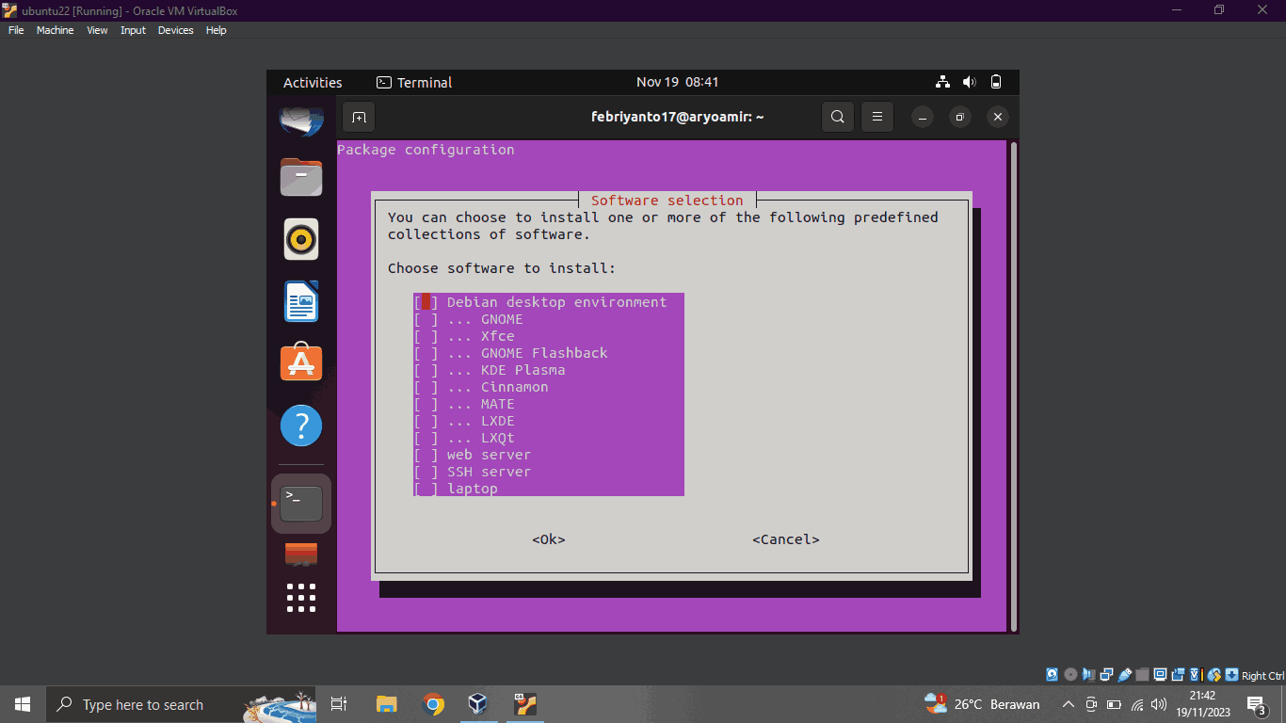1286x723 pixels.
Task: Click Terminal window vertical scrollbar
Action: 1013,386
